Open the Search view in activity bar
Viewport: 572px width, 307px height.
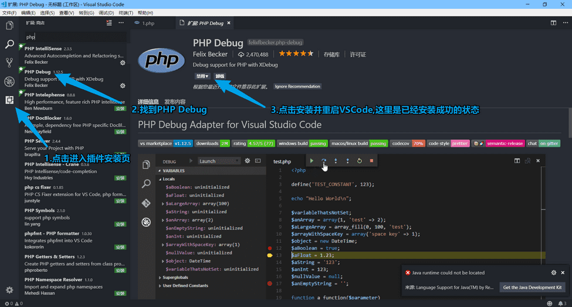point(9,44)
